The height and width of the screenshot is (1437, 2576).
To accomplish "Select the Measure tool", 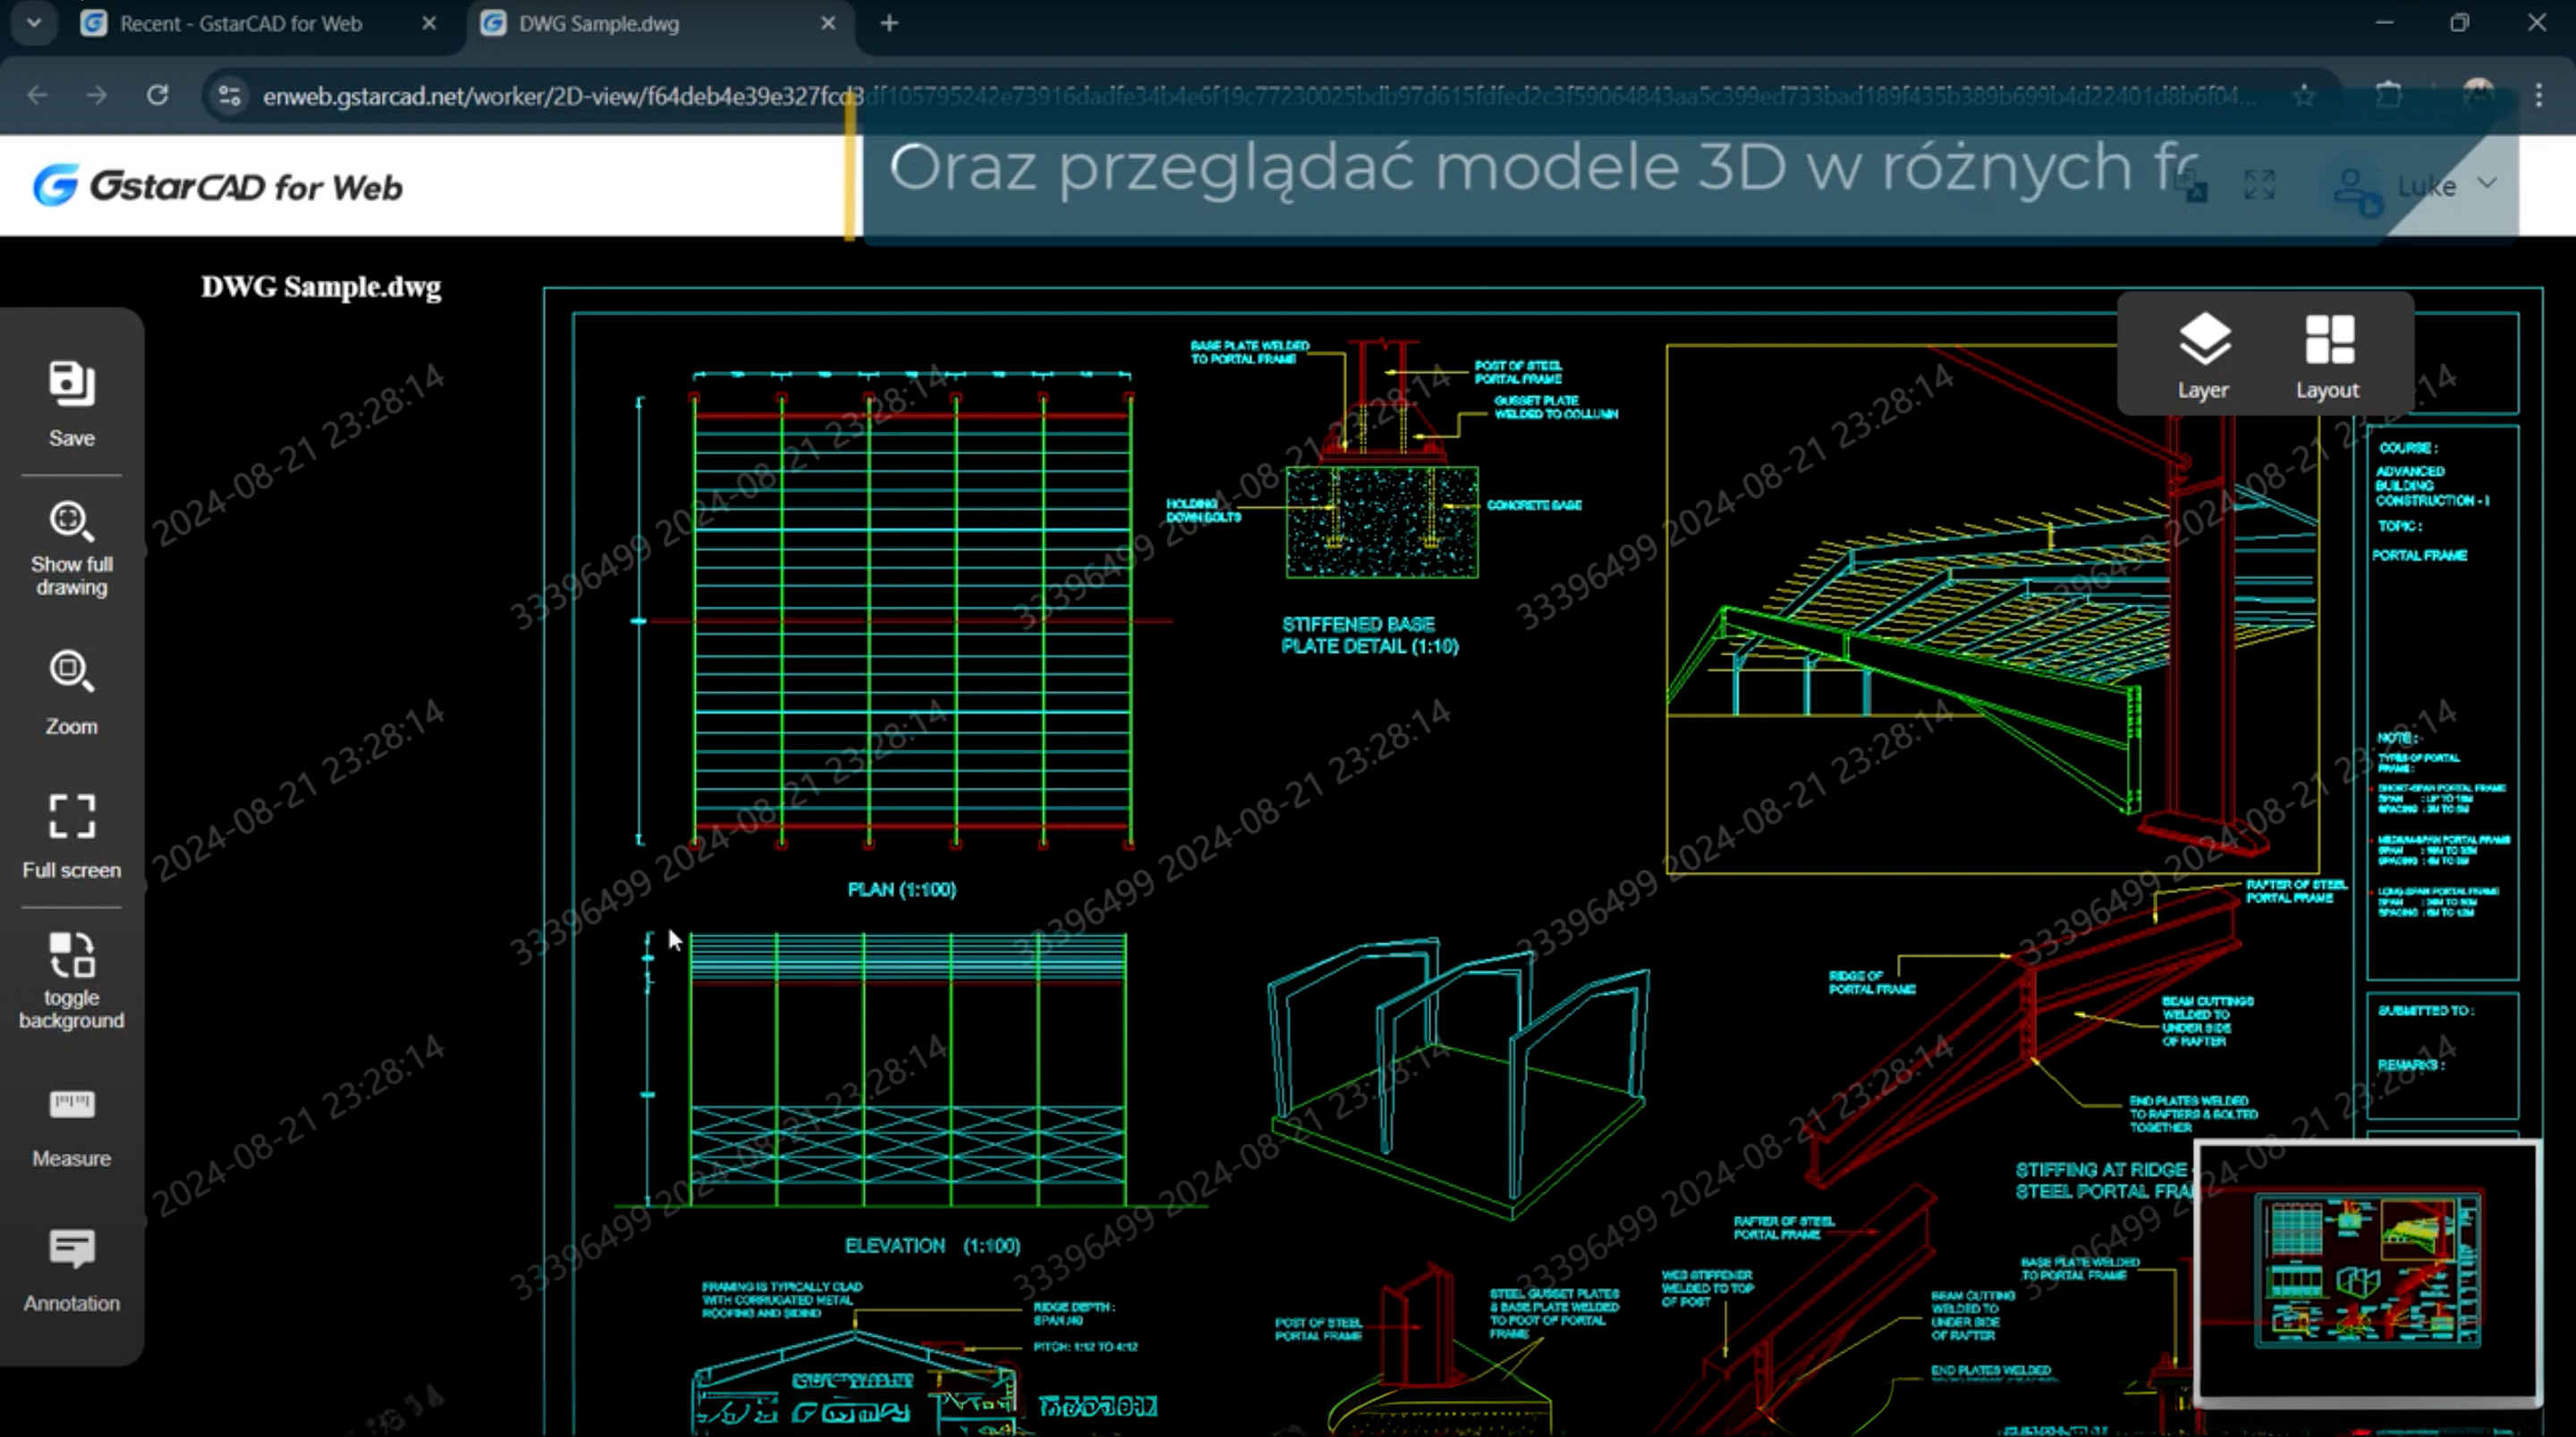I will (71, 1104).
